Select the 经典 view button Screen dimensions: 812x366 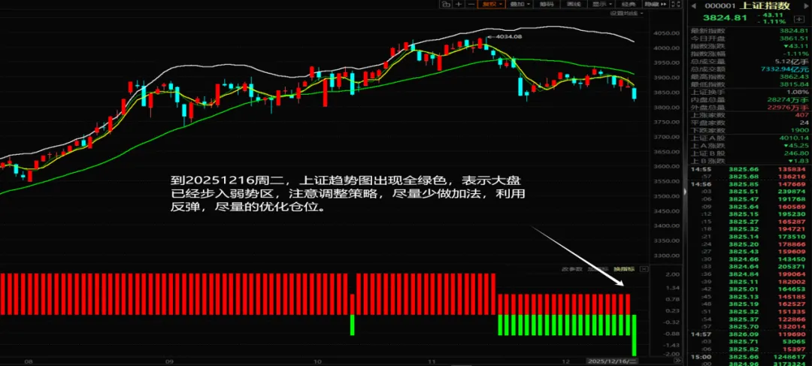pos(629,5)
